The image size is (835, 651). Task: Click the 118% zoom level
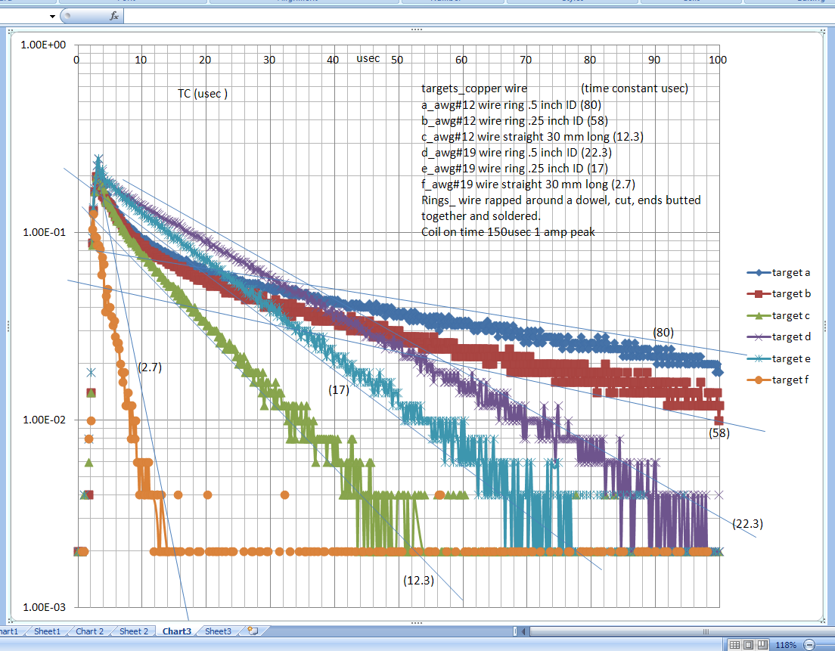click(786, 645)
